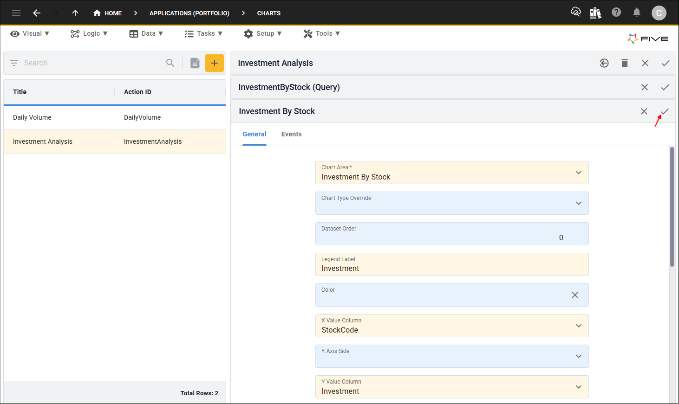Image resolution: width=679 pixels, height=404 pixels.
Task: Open the help question mark icon
Action: point(616,13)
